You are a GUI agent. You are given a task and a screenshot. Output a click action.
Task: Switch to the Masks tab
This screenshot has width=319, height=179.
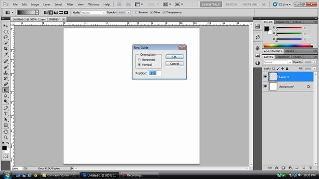pyautogui.click(x=290, y=51)
